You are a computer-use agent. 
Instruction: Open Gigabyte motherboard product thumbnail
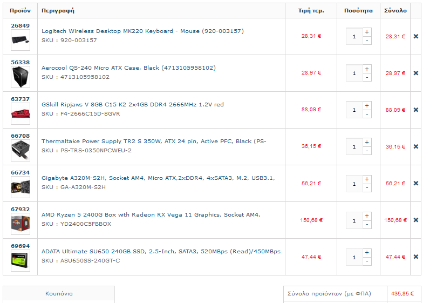coord(21,187)
